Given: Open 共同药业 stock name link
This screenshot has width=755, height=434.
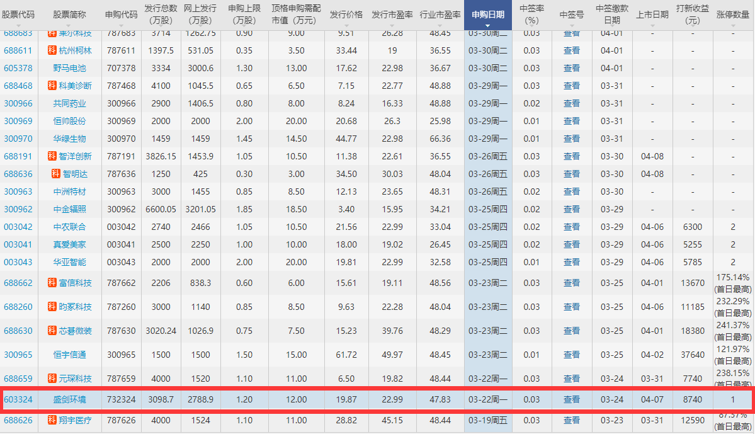Looking at the screenshot, I should (69, 103).
